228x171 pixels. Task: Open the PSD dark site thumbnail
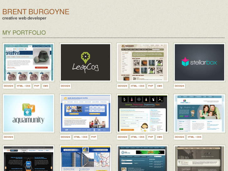(28, 158)
